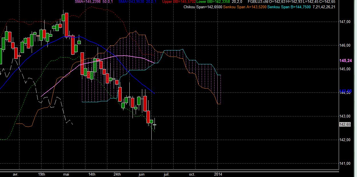Click the 142,00 price axis label
Screen dimensions: 357x177
(345, 140)
